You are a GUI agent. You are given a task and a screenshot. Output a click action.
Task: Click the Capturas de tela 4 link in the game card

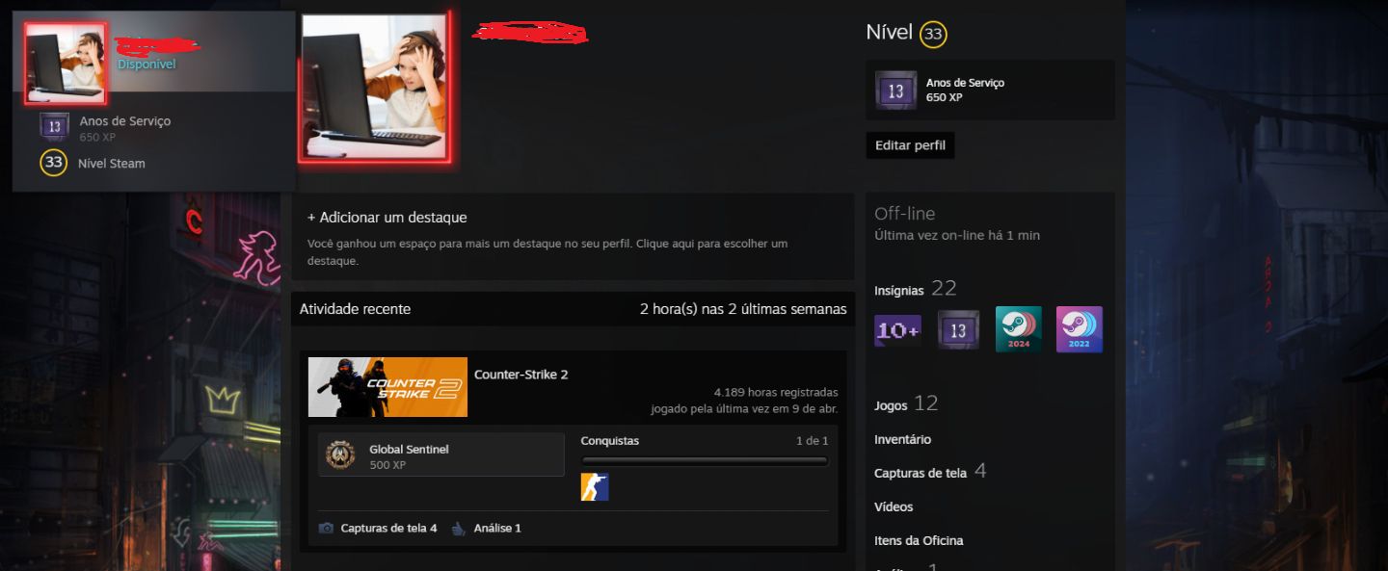point(388,529)
